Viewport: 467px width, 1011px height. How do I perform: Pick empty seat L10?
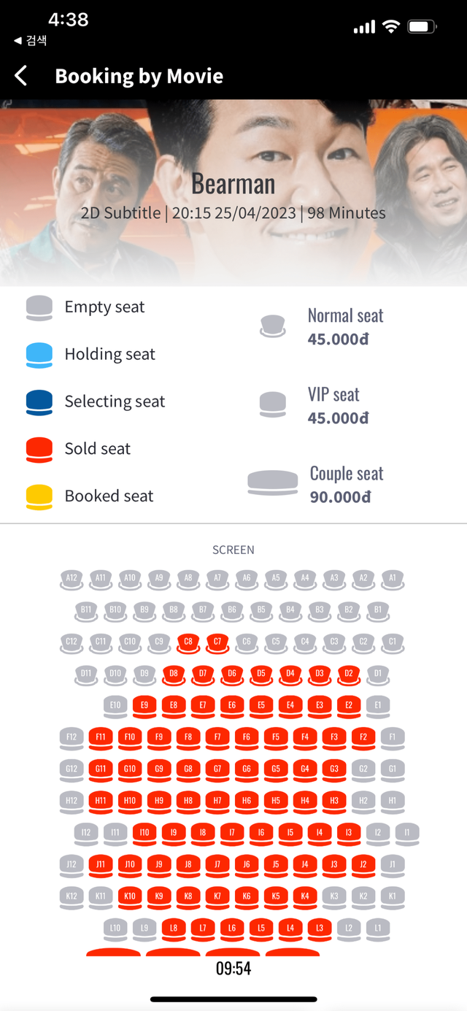click(115, 929)
